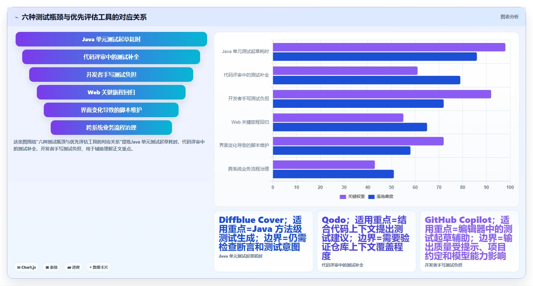Click the x-axis tick value 0

point(273,187)
